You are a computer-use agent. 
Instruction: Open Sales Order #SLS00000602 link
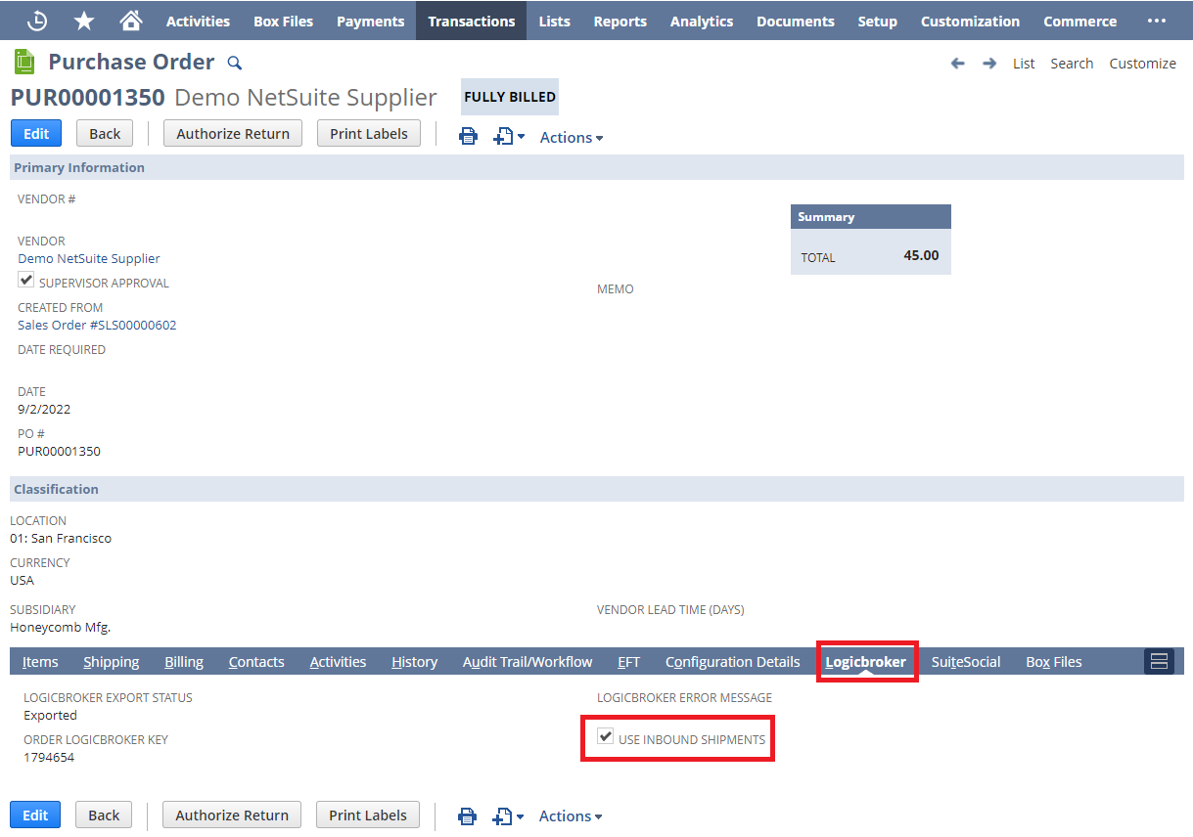point(97,326)
